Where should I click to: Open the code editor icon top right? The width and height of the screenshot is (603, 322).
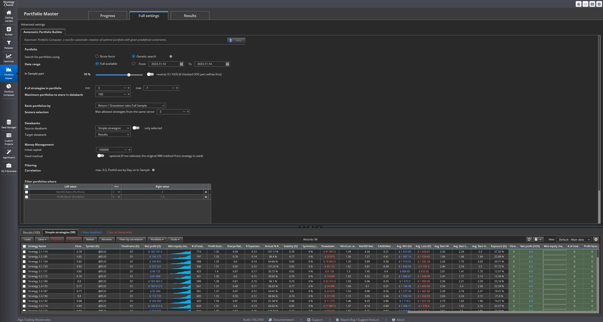click(585, 4)
